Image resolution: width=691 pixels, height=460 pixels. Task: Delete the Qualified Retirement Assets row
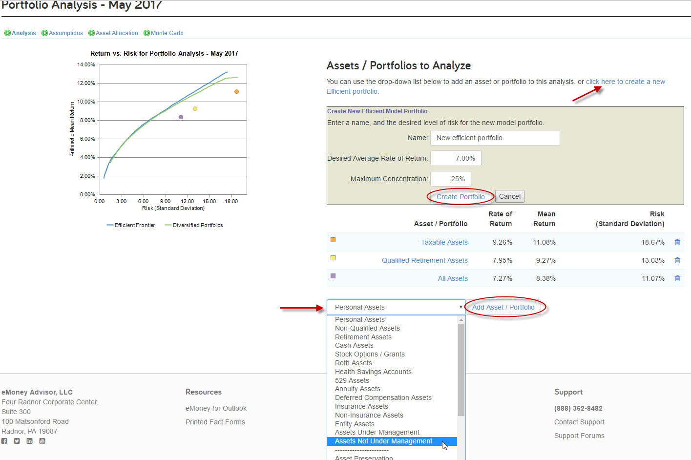coord(677,260)
